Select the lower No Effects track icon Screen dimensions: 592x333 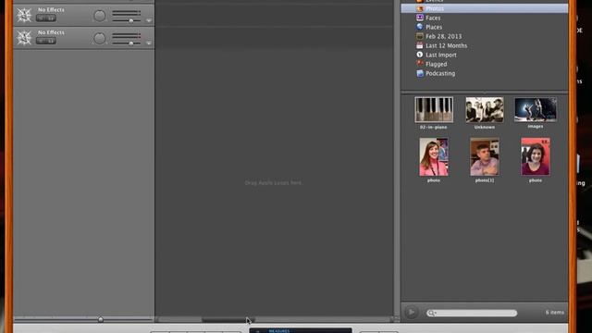coord(24,38)
